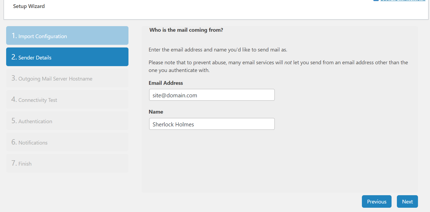Switch to the Notifications step

click(x=67, y=142)
